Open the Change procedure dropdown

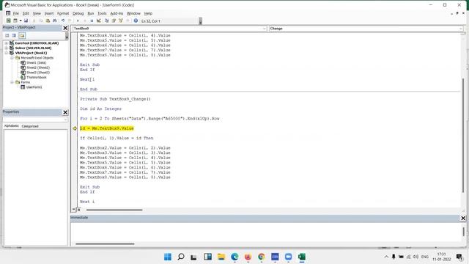[x=460, y=29]
